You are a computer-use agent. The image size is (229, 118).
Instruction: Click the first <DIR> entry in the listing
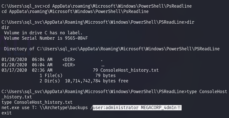point(69,60)
